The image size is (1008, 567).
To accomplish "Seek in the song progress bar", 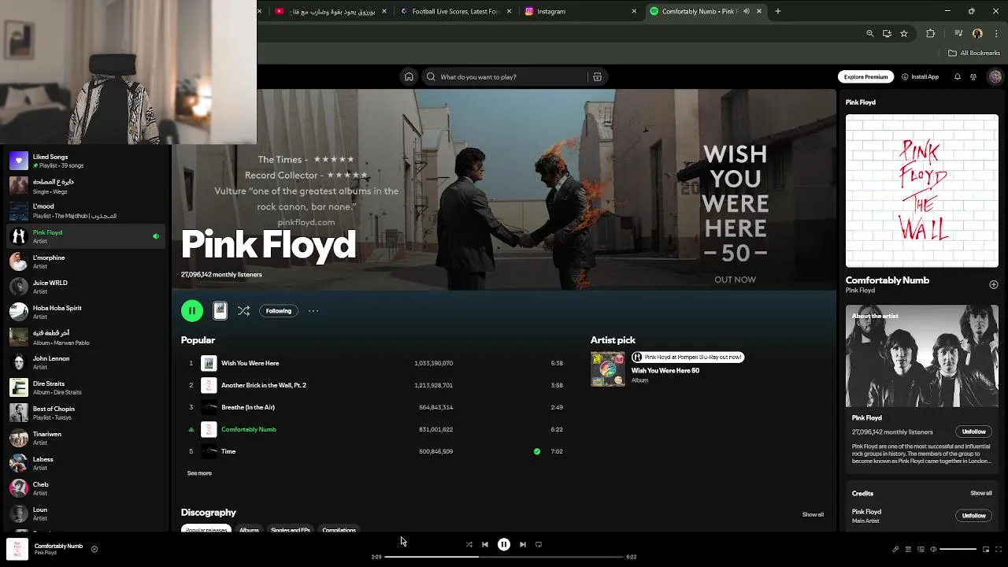I will pos(504,557).
